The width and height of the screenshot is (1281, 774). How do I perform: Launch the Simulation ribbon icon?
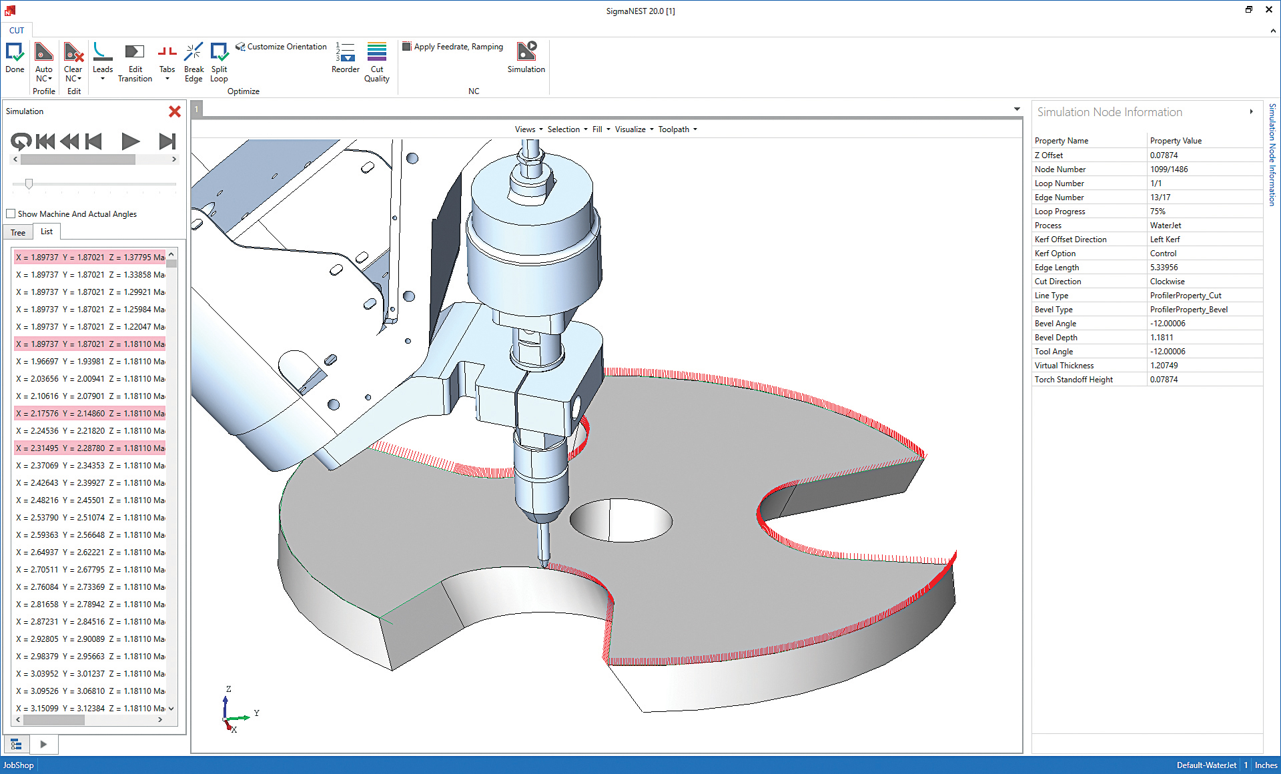tap(526, 53)
